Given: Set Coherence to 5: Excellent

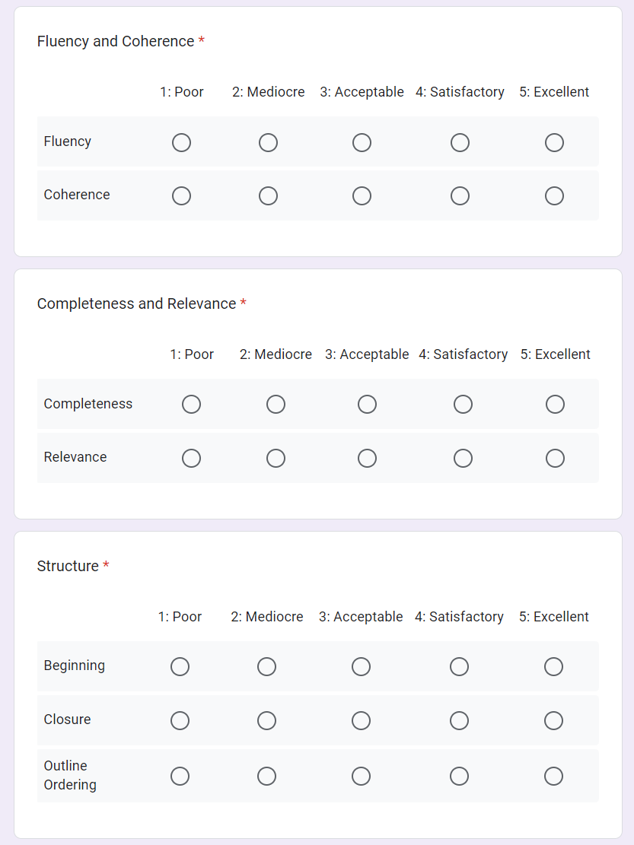Looking at the screenshot, I should point(554,196).
